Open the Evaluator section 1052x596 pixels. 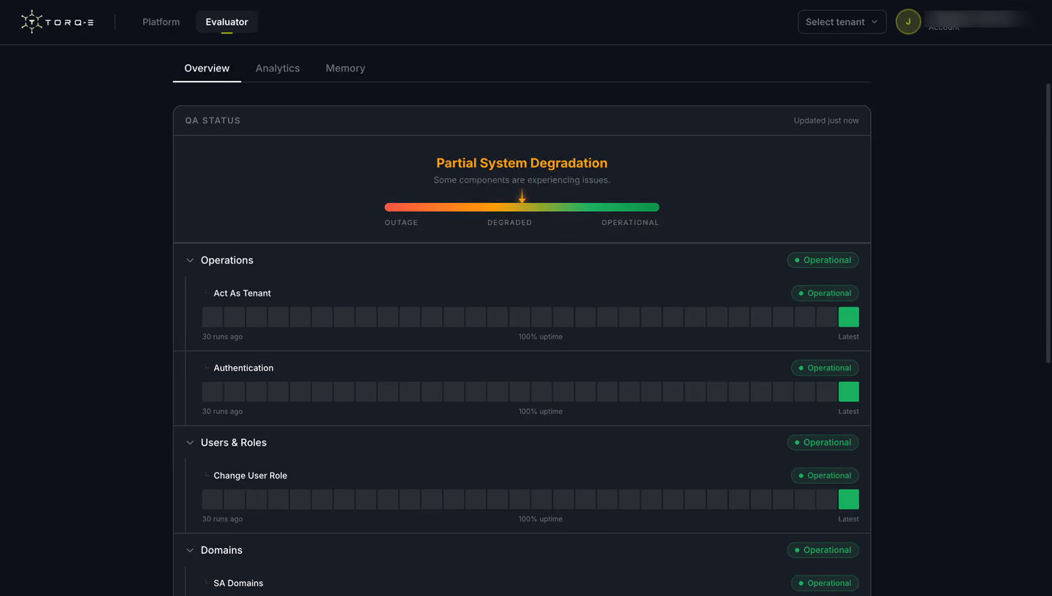(x=226, y=22)
